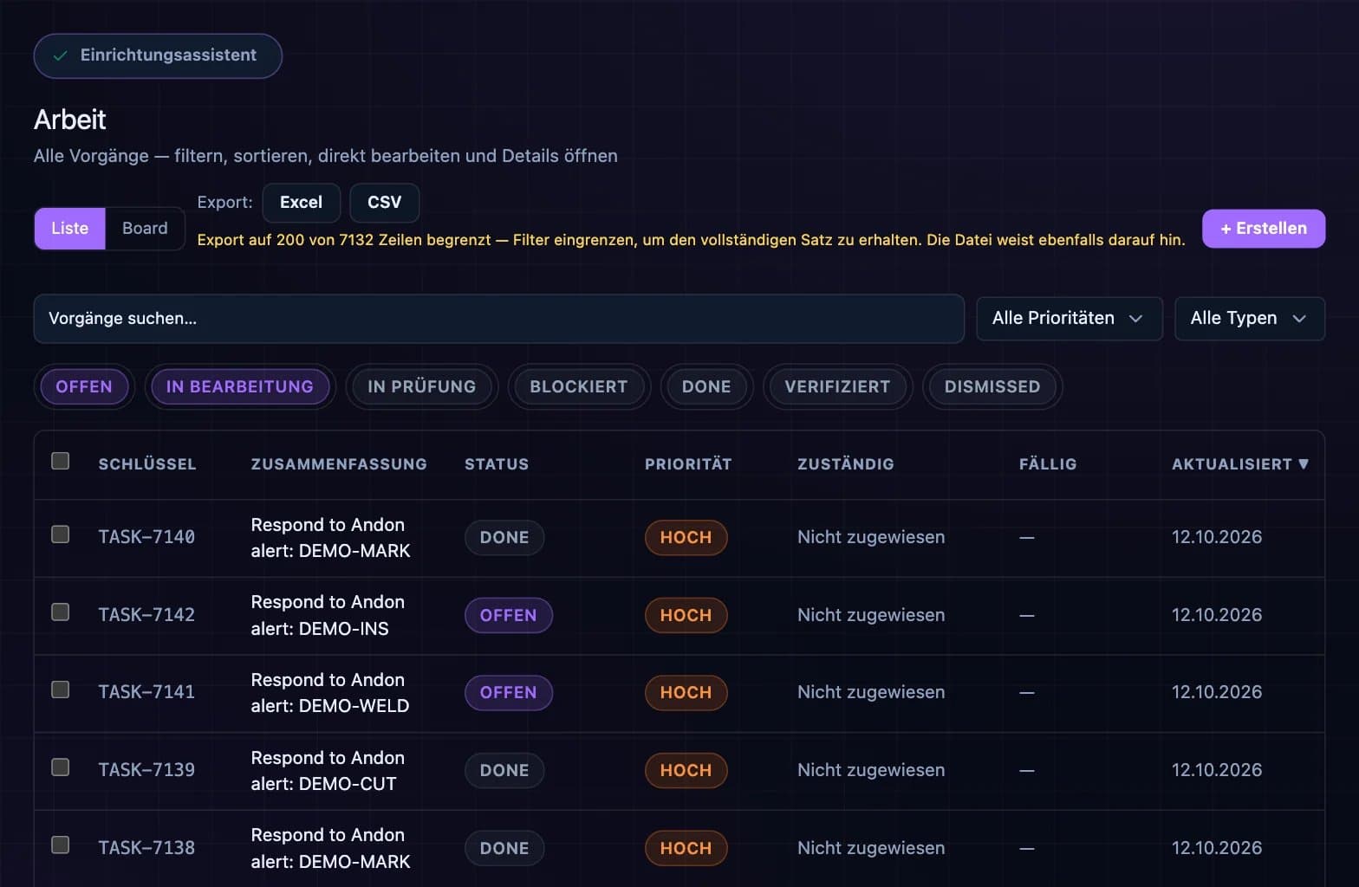Export the list as Excel
This screenshot has height=887, width=1359.
click(x=301, y=202)
